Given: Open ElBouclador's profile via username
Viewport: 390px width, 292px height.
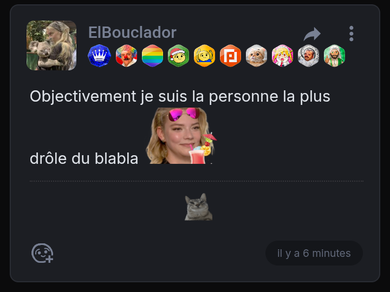Looking at the screenshot, I should (132, 32).
